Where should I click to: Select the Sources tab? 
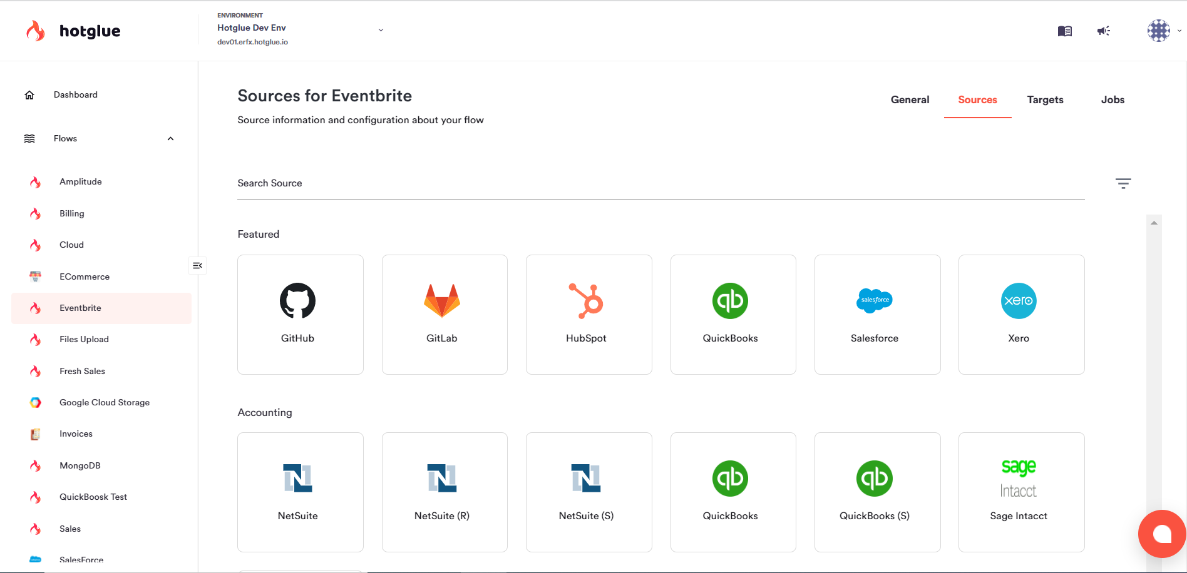[977, 100]
